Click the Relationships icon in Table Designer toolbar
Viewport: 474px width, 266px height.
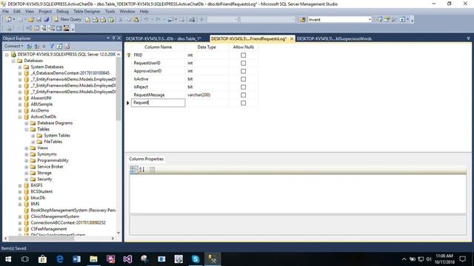tap(28, 28)
